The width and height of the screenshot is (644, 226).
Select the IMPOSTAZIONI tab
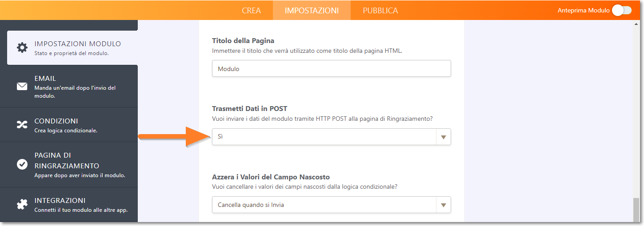tap(312, 10)
